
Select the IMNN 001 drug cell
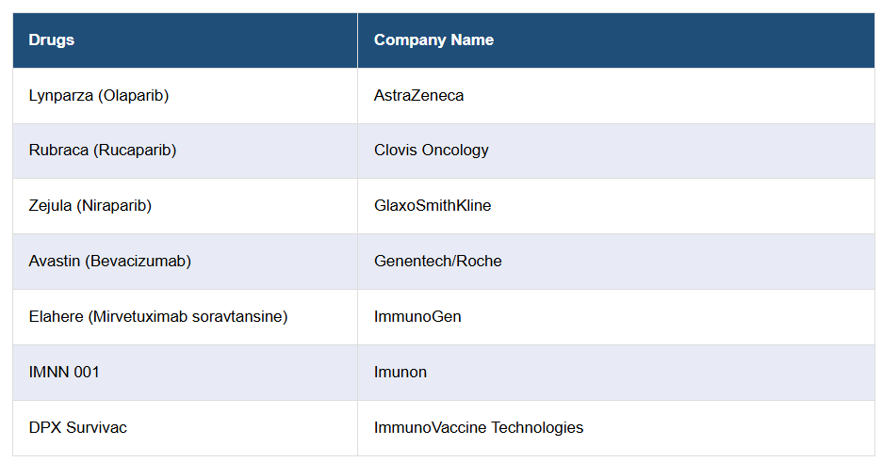tap(64, 372)
